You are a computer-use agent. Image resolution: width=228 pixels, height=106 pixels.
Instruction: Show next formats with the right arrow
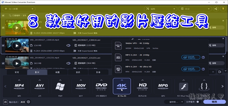pyautogui.click(x=222, y=86)
